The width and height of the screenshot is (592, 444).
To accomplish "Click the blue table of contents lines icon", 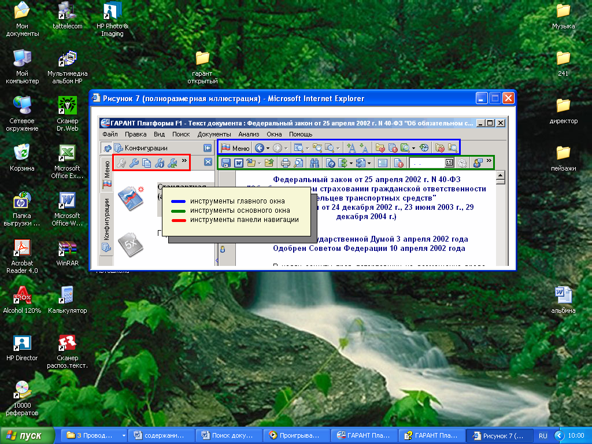I will pos(383,162).
